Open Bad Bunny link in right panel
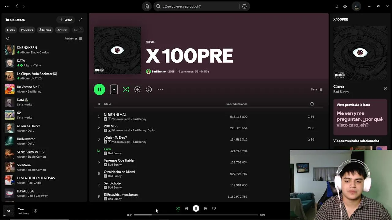This screenshot has width=392, height=220. click(341, 92)
